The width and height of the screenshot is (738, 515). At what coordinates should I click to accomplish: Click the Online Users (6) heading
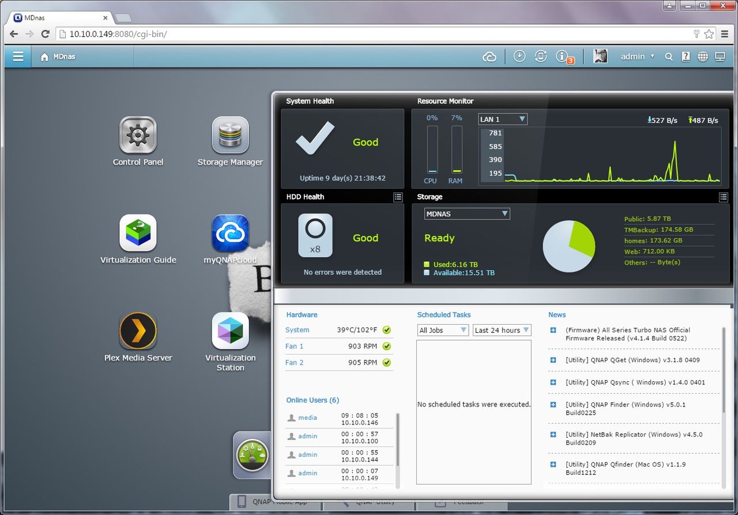[312, 400]
